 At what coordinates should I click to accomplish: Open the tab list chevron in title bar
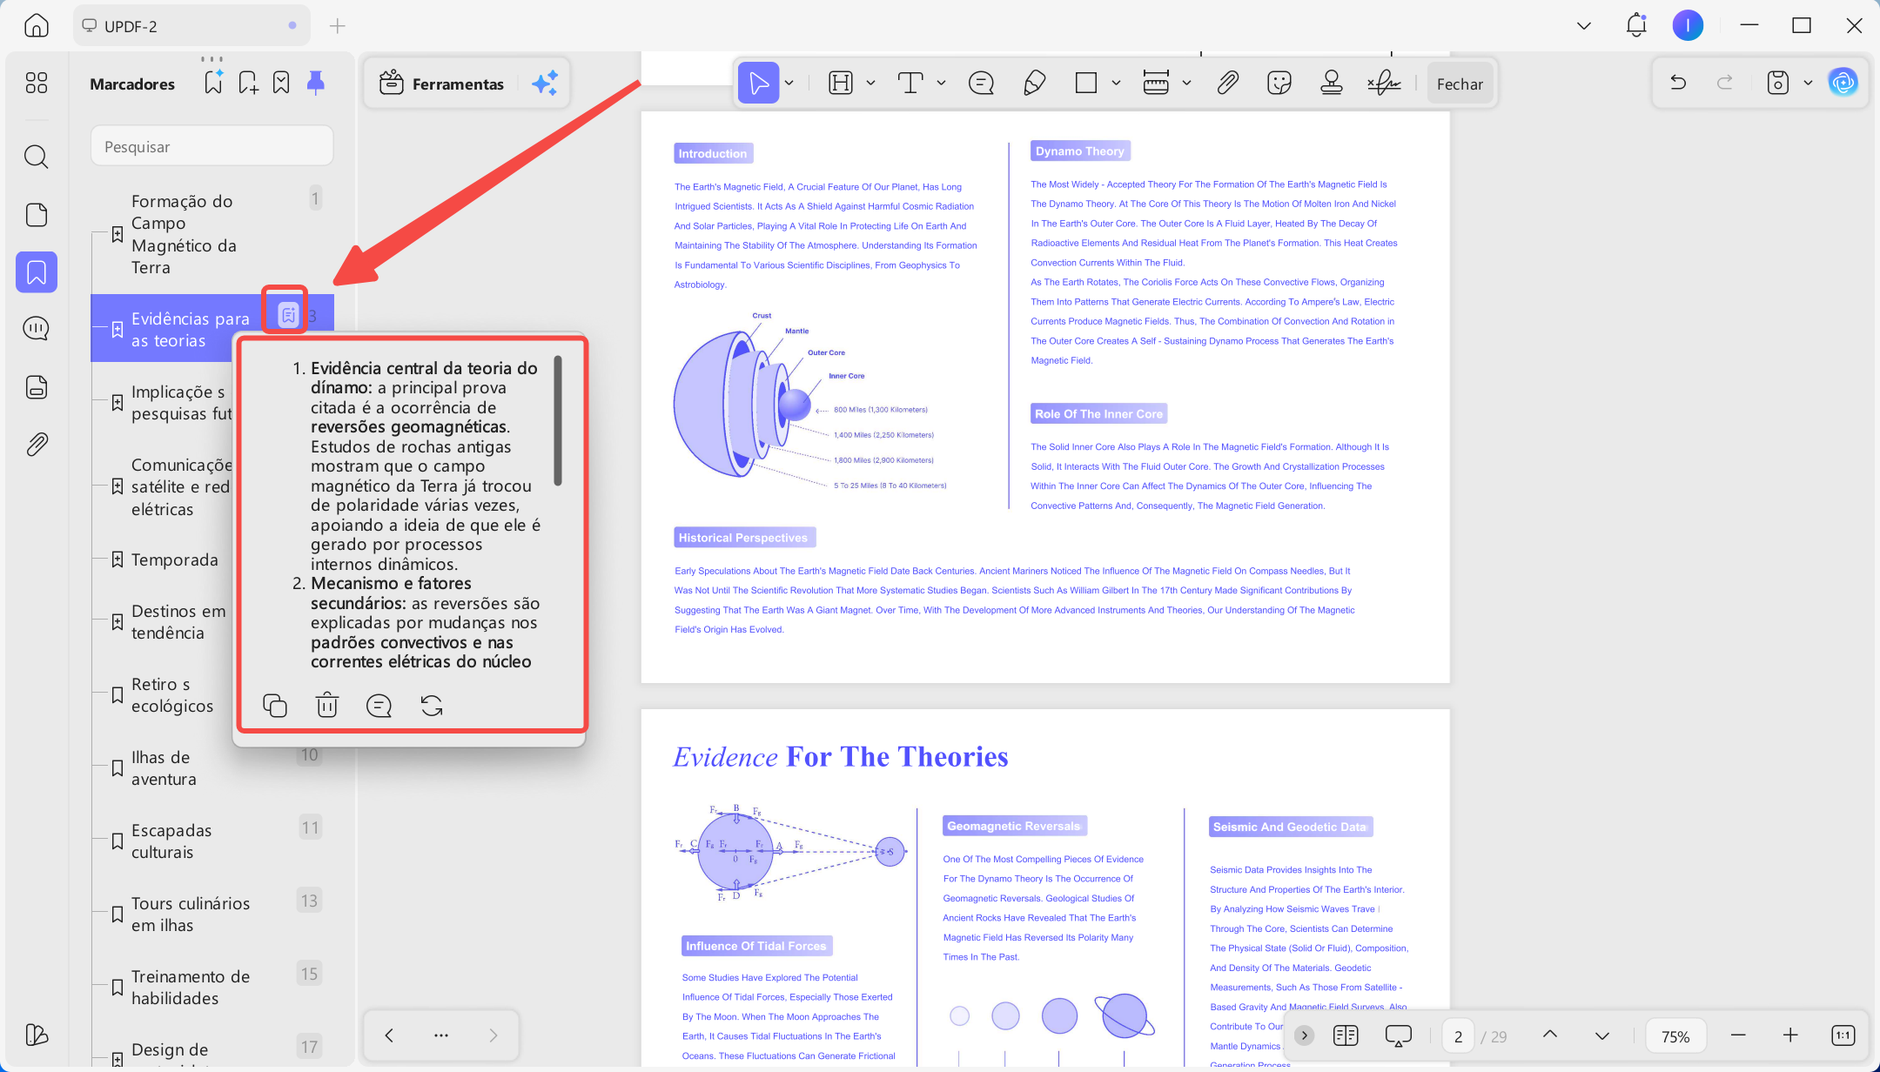point(1584,26)
